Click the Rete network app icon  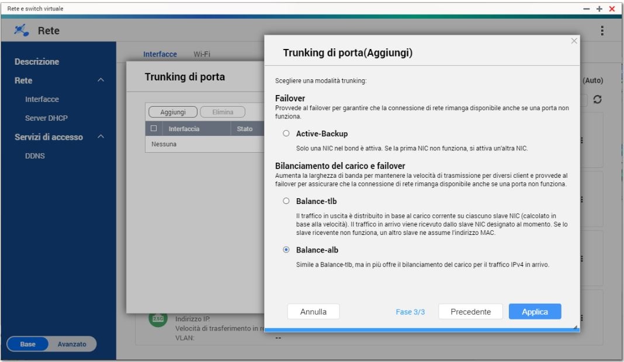pos(24,30)
